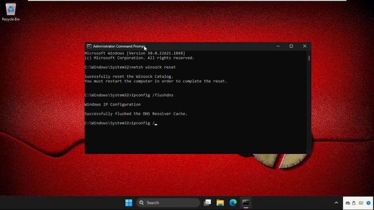Image resolution: width=374 pixels, height=210 pixels.
Task: Minimize the Command Prompt window
Action: pyautogui.click(x=278, y=46)
